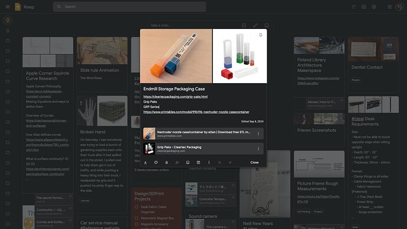Open the Google apps grid
The width and height of the screenshot is (407, 229).
click(x=390, y=6)
